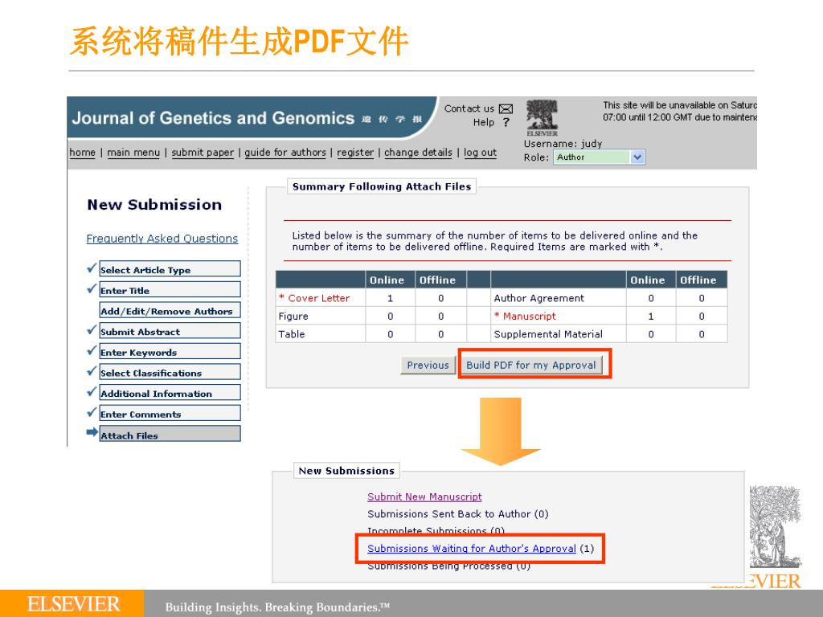
Task: Open the Submit Abstract step
Action: (x=170, y=330)
